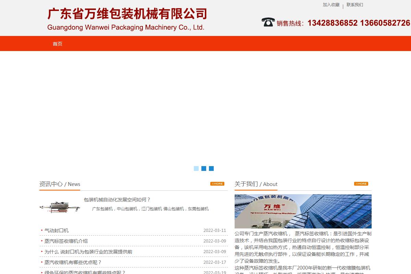The image size is (411, 274).
Task: Click the date 2022-03-17
Action: pyautogui.click(x=215, y=262)
